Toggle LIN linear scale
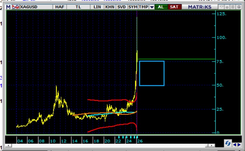This screenshot has height=151, width=245. [97, 7]
